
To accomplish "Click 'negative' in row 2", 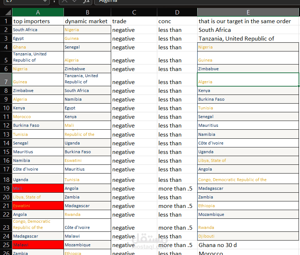I will click(x=134, y=30).
